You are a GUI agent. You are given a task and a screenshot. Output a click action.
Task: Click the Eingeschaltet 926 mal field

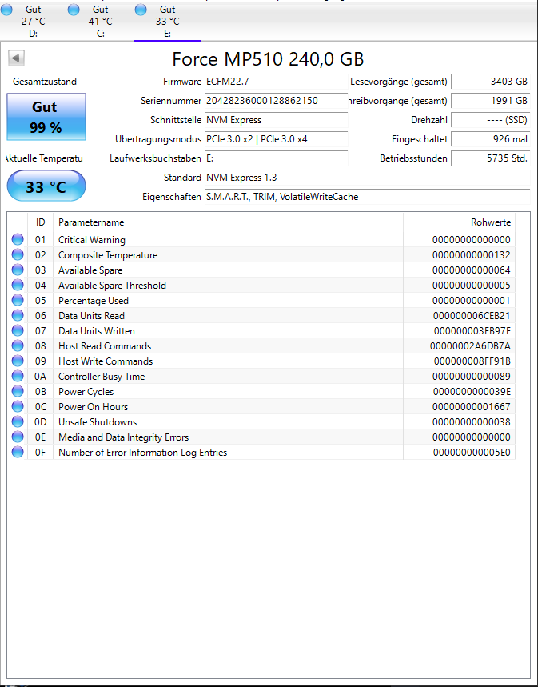click(x=490, y=139)
